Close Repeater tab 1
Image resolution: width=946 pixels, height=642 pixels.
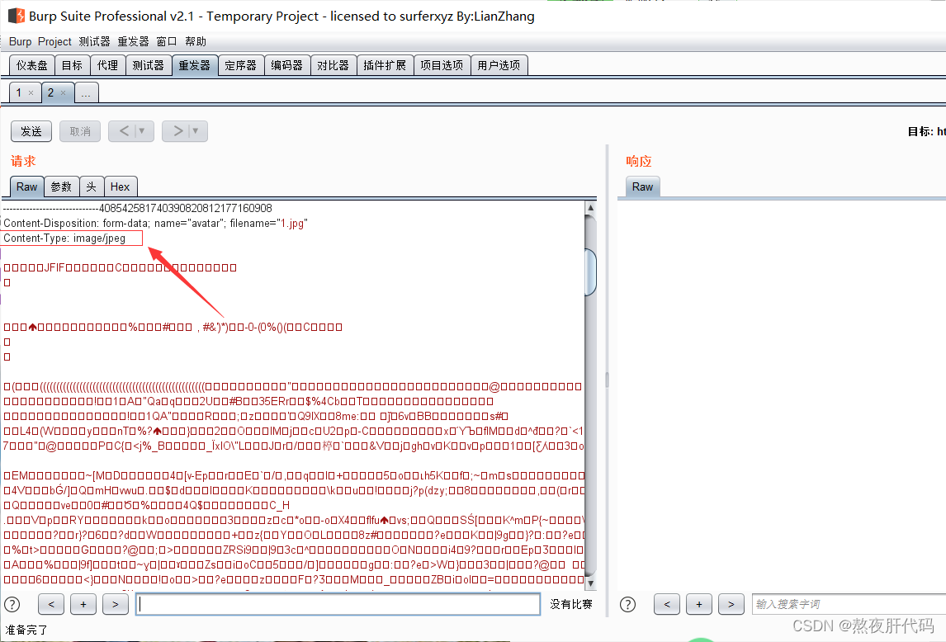[x=31, y=93]
